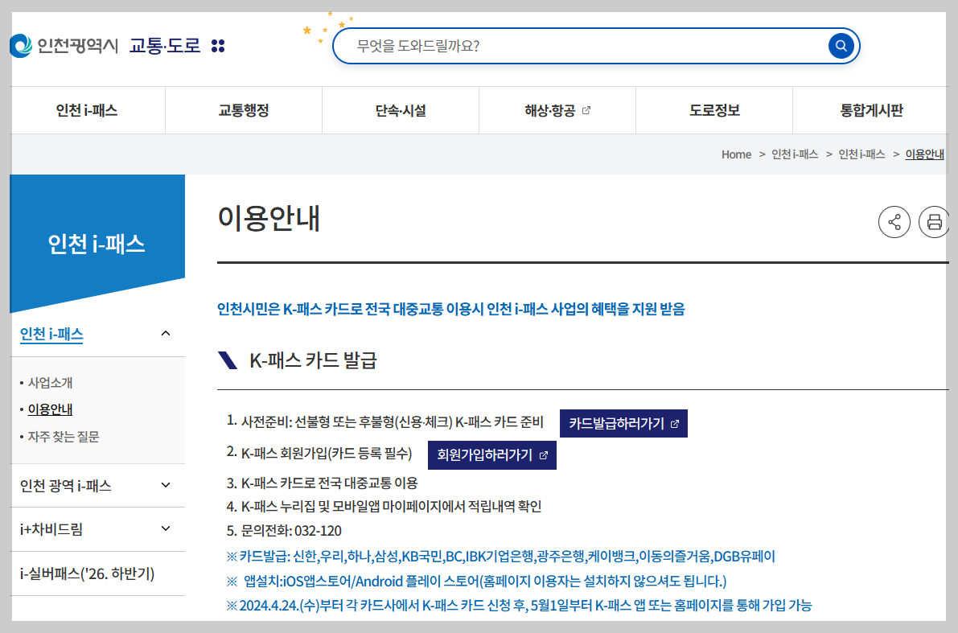Click the print icon at top right

point(934,222)
